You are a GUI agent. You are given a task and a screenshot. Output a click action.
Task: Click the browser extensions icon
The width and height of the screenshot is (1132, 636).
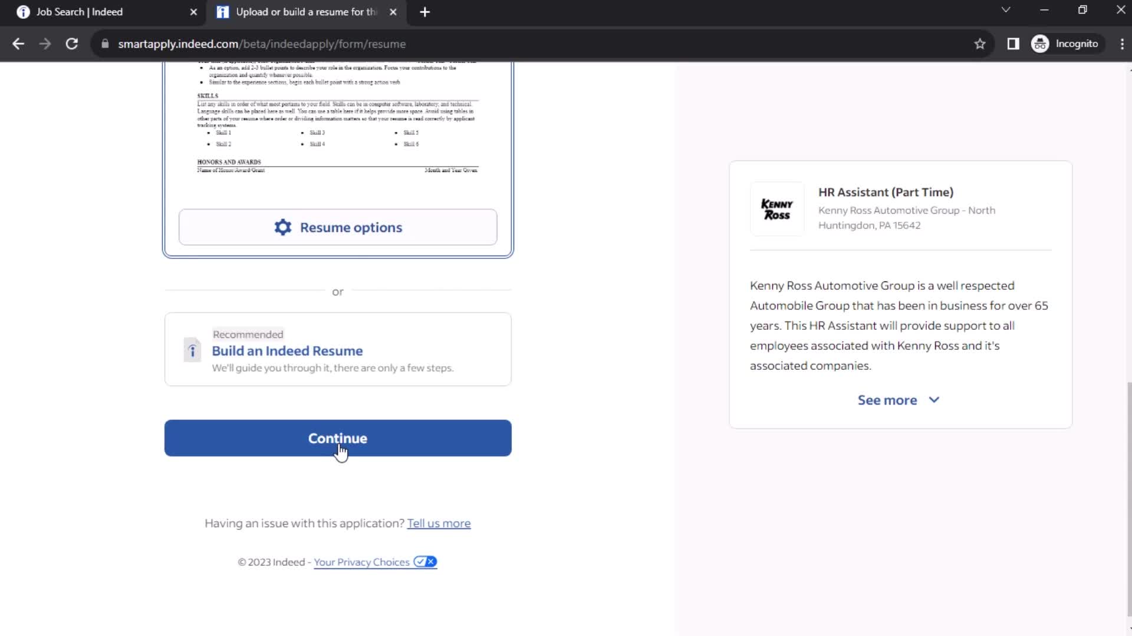tap(1013, 44)
